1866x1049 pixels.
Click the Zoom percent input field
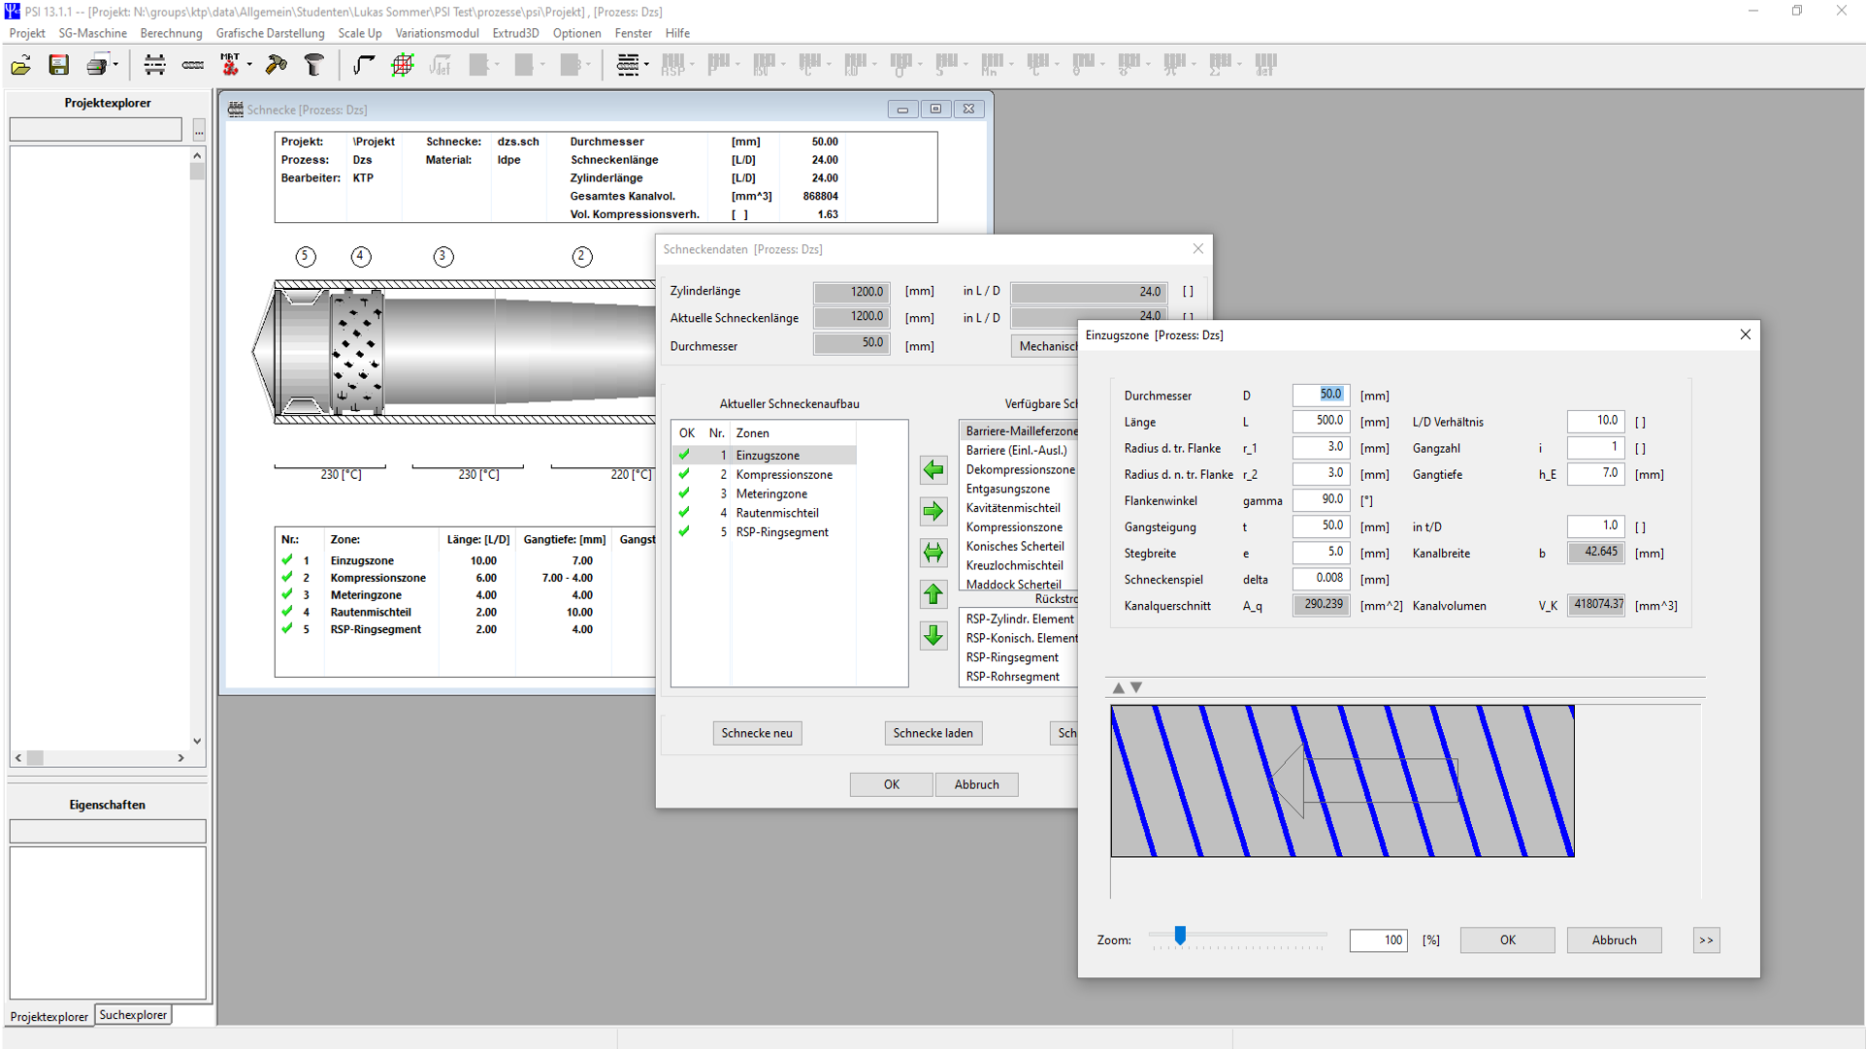click(x=1378, y=939)
